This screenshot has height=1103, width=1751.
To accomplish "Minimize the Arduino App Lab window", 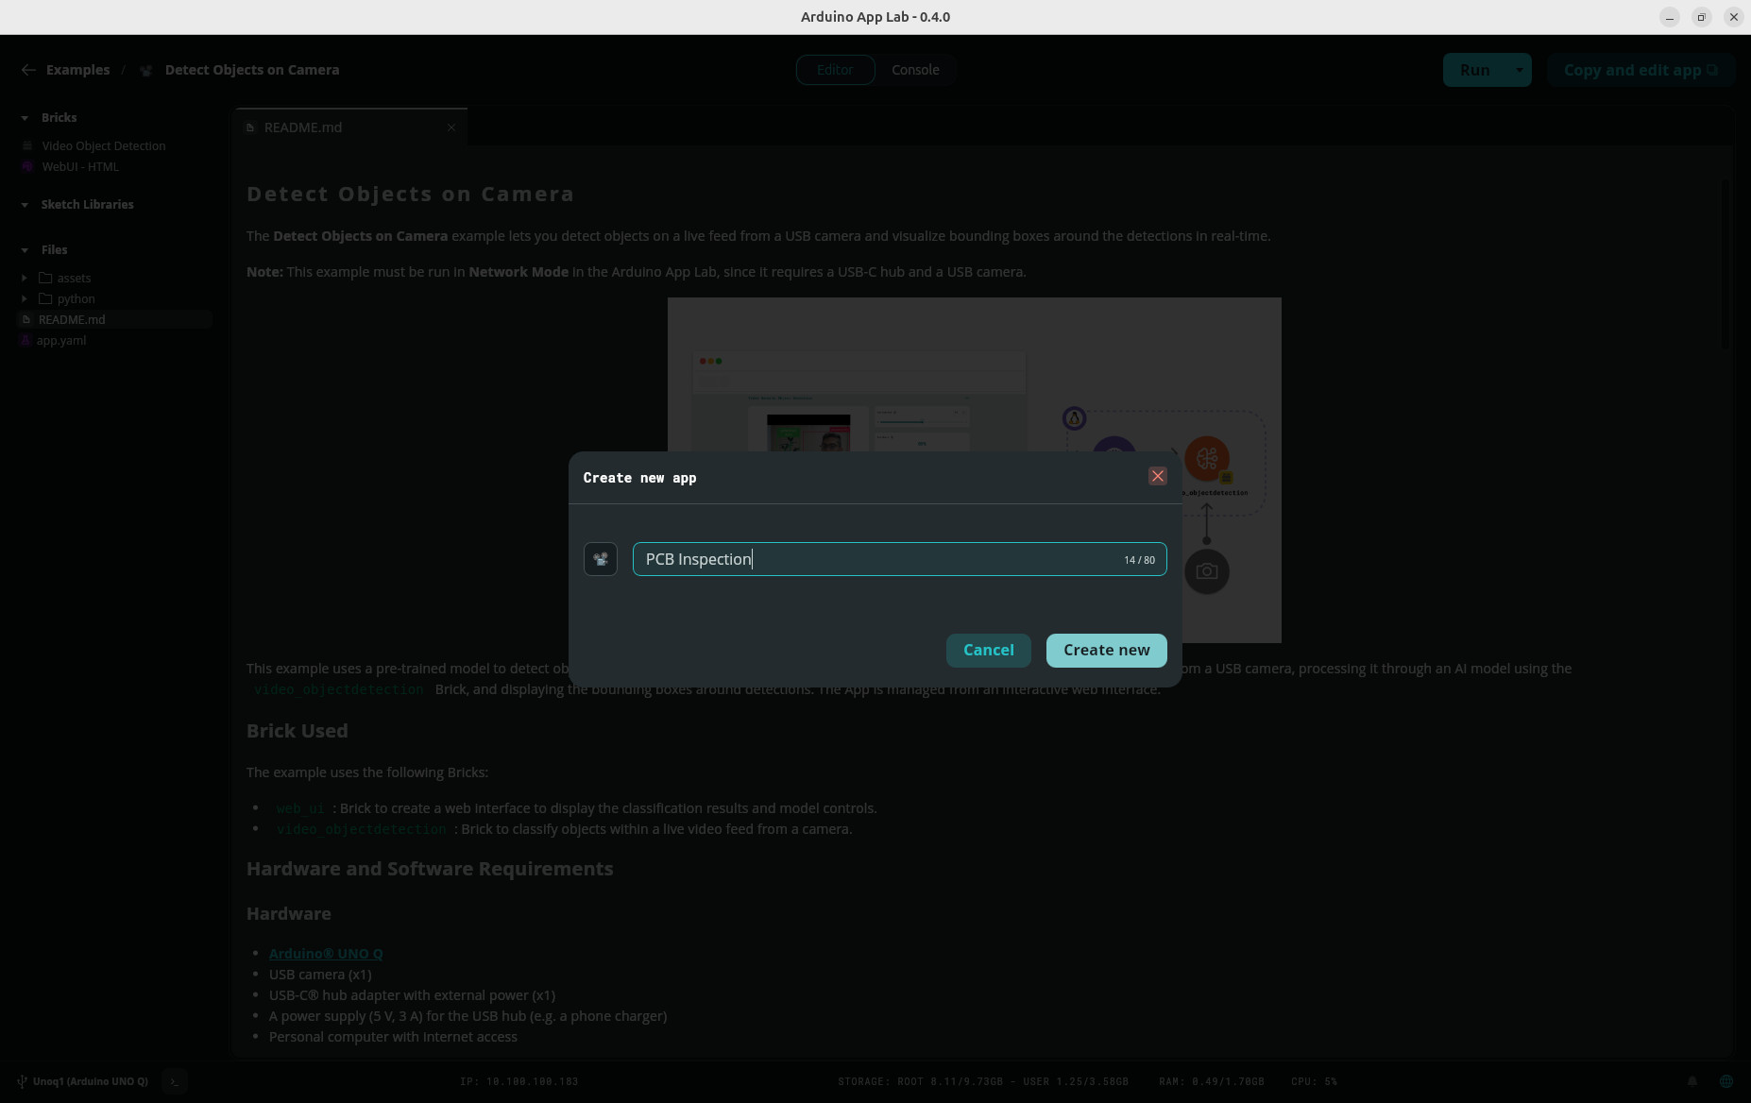I will pos(1670,17).
